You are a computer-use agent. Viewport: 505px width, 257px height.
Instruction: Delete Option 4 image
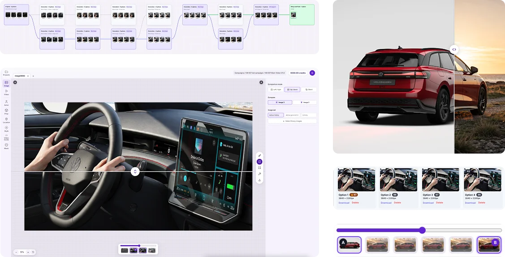pos(482,203)
